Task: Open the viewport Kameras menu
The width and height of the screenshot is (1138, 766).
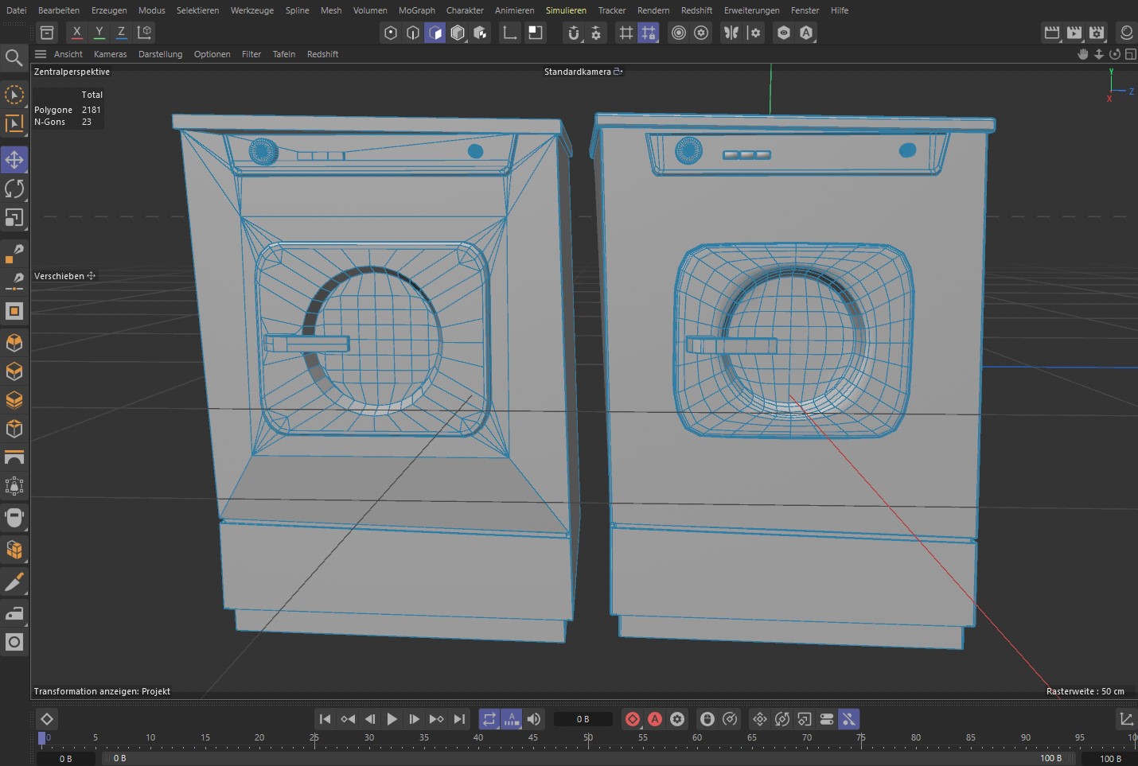Action: [x=110, y=54]
